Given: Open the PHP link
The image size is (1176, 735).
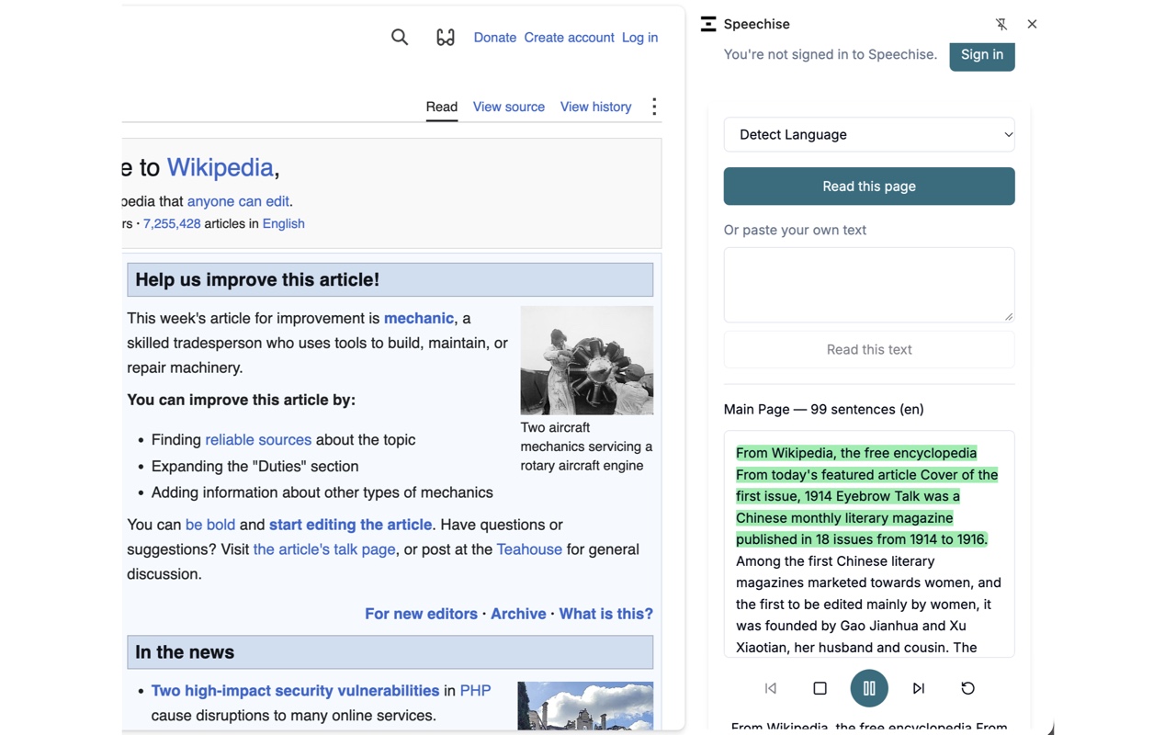Looking at the screenshot, I should 475,691.
